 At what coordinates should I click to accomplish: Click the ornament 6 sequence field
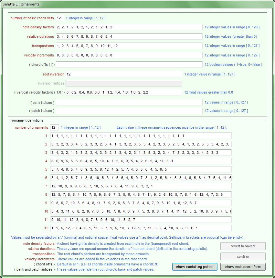(x=141, y=178)
